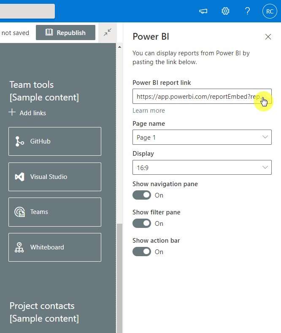
Task: Click the Visual Studio logo icon
Action: click(19, 177)
